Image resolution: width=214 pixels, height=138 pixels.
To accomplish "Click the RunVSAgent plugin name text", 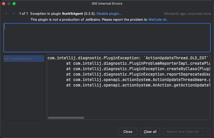I will [x=72, y=14].
